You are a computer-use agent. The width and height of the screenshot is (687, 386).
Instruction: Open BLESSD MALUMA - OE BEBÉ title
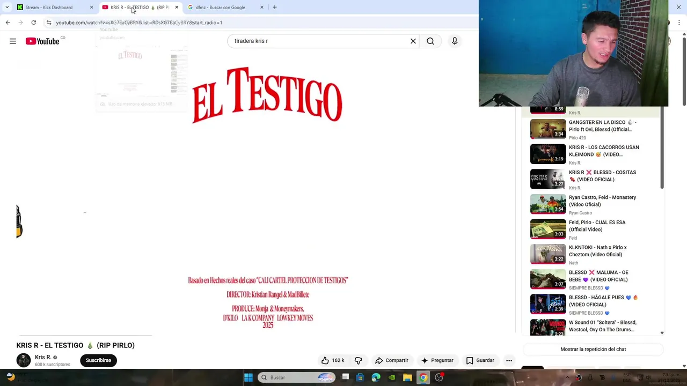click(x=598, y=276)
